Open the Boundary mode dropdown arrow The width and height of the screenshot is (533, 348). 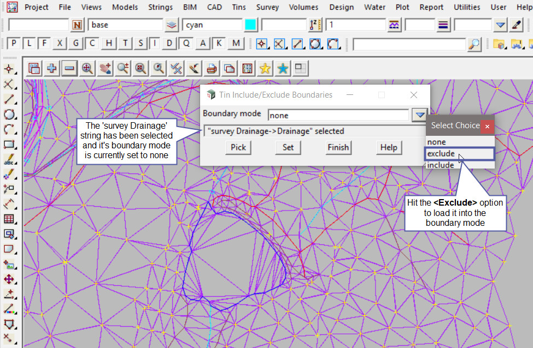419,115
